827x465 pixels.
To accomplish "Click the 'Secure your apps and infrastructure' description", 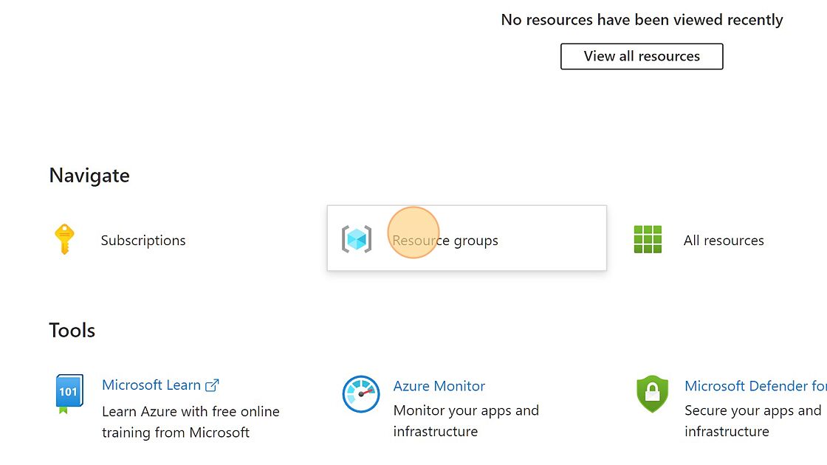I will tap(752, 421).
